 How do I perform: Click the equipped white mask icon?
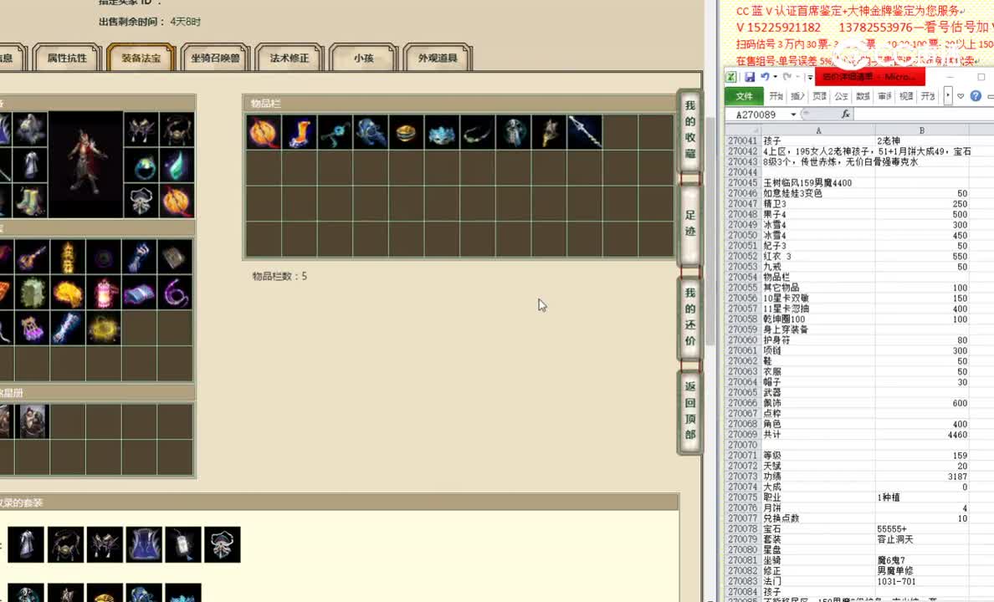tap(141, 200)
